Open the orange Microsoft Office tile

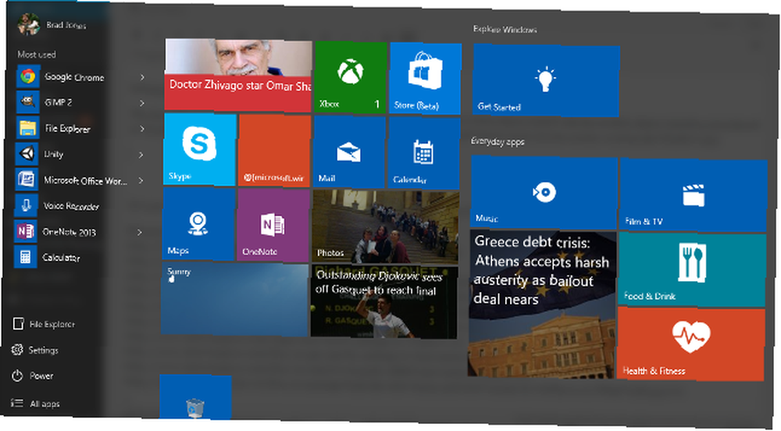point(274,151)
